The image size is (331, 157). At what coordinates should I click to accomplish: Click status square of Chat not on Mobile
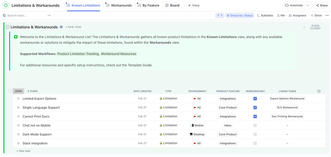pyautogui.click(x=18, y=125)
